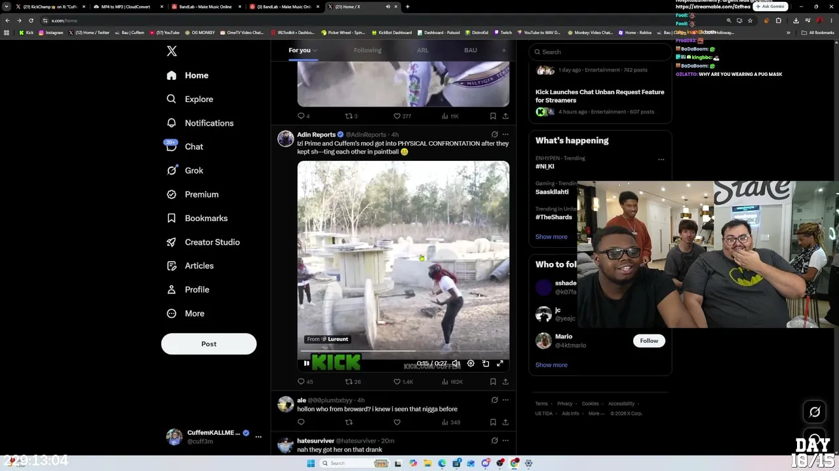Share the Adin Reports post
839x471 pixels.
(505, 381)
